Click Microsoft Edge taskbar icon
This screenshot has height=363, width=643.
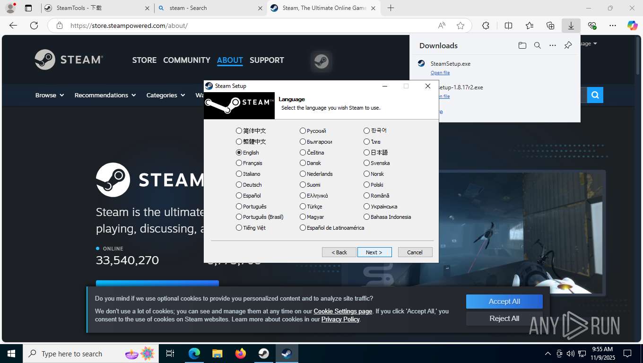pyautogui.click(x=194, y=354)
